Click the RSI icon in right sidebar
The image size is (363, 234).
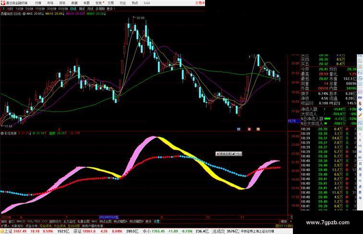(360, 98)
